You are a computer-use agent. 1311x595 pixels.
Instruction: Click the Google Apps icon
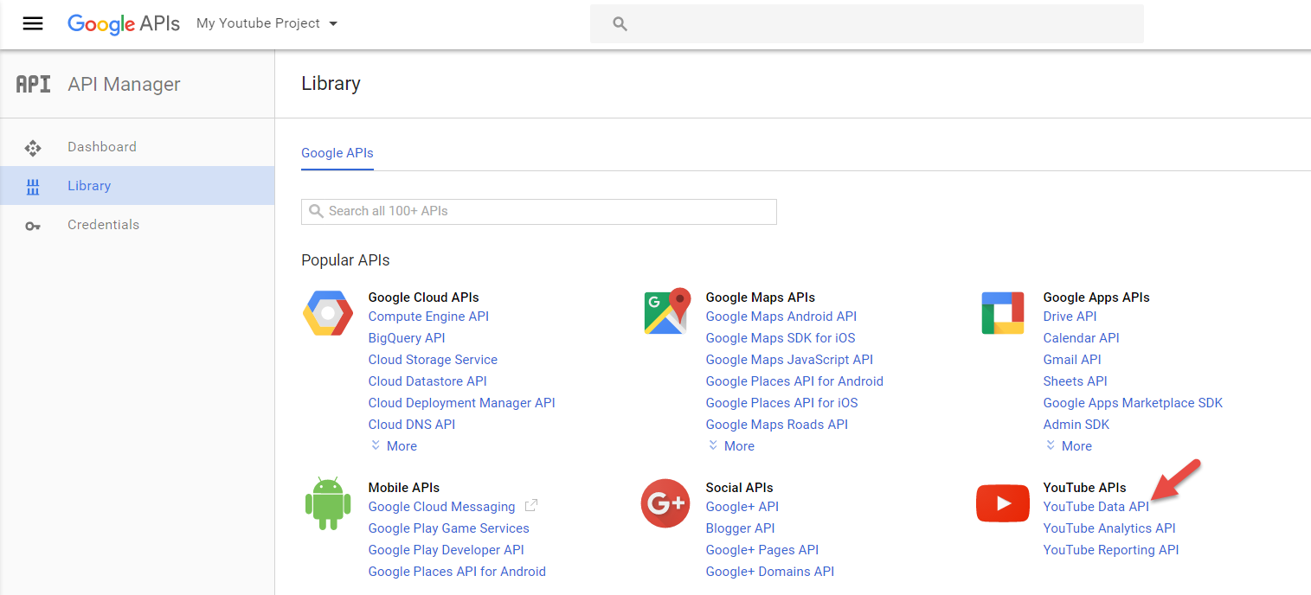[x=1002, y=313]
